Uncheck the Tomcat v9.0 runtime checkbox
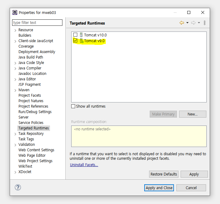This screenshot has width=220, height=204. tap(75, 41)
